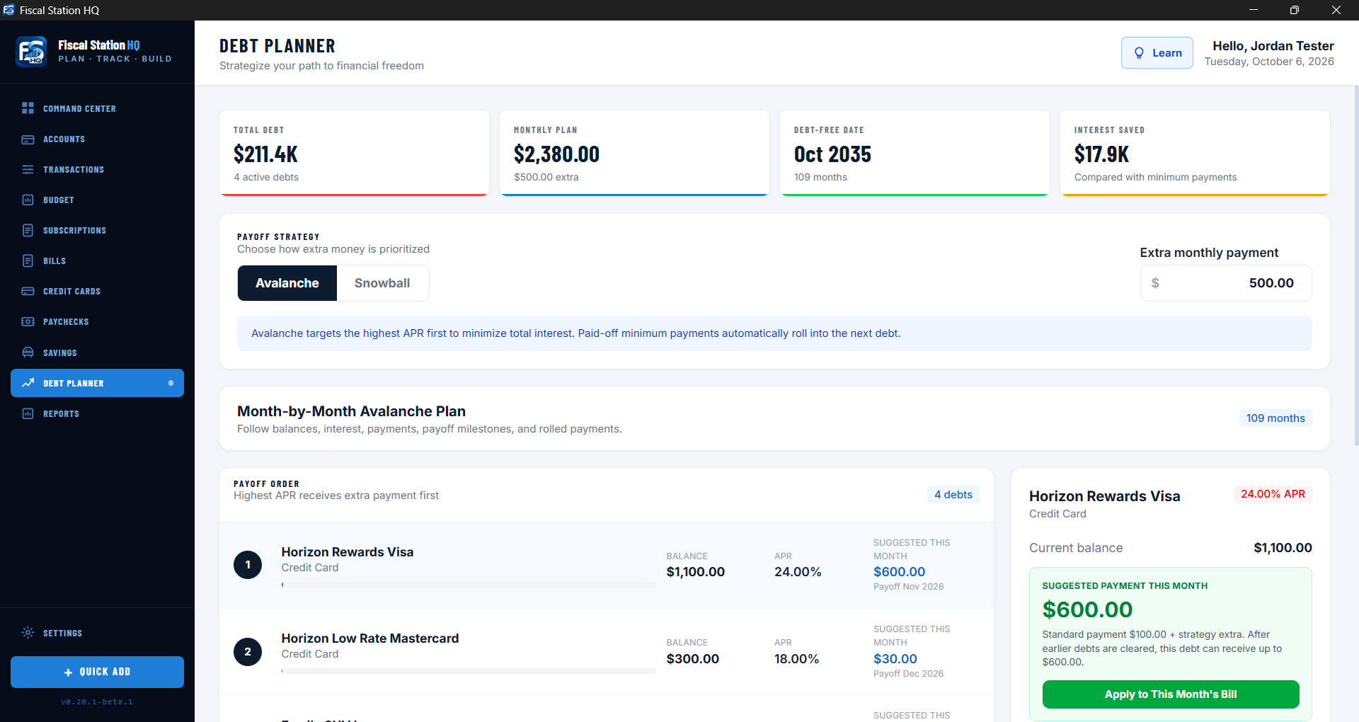Click the Accounts card icon in sidebar
The image size is (1359, 722).
pos(28,139)
